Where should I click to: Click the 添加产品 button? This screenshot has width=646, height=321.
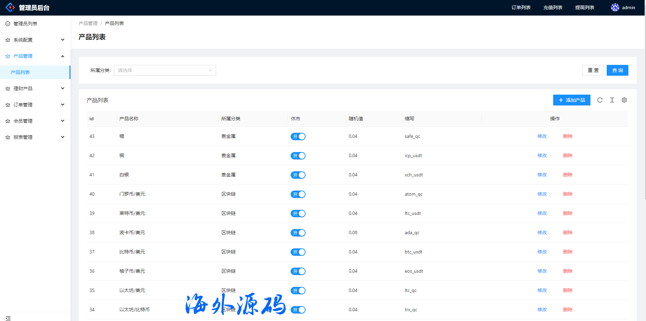click(571, 100)
